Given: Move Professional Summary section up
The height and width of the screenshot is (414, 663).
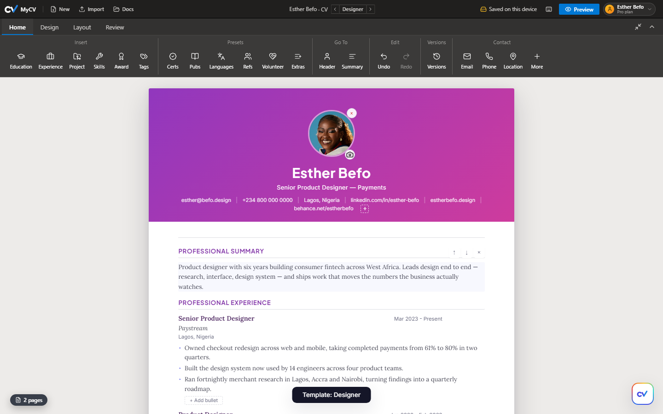Looking at the screenshot, I should point(454,253).
